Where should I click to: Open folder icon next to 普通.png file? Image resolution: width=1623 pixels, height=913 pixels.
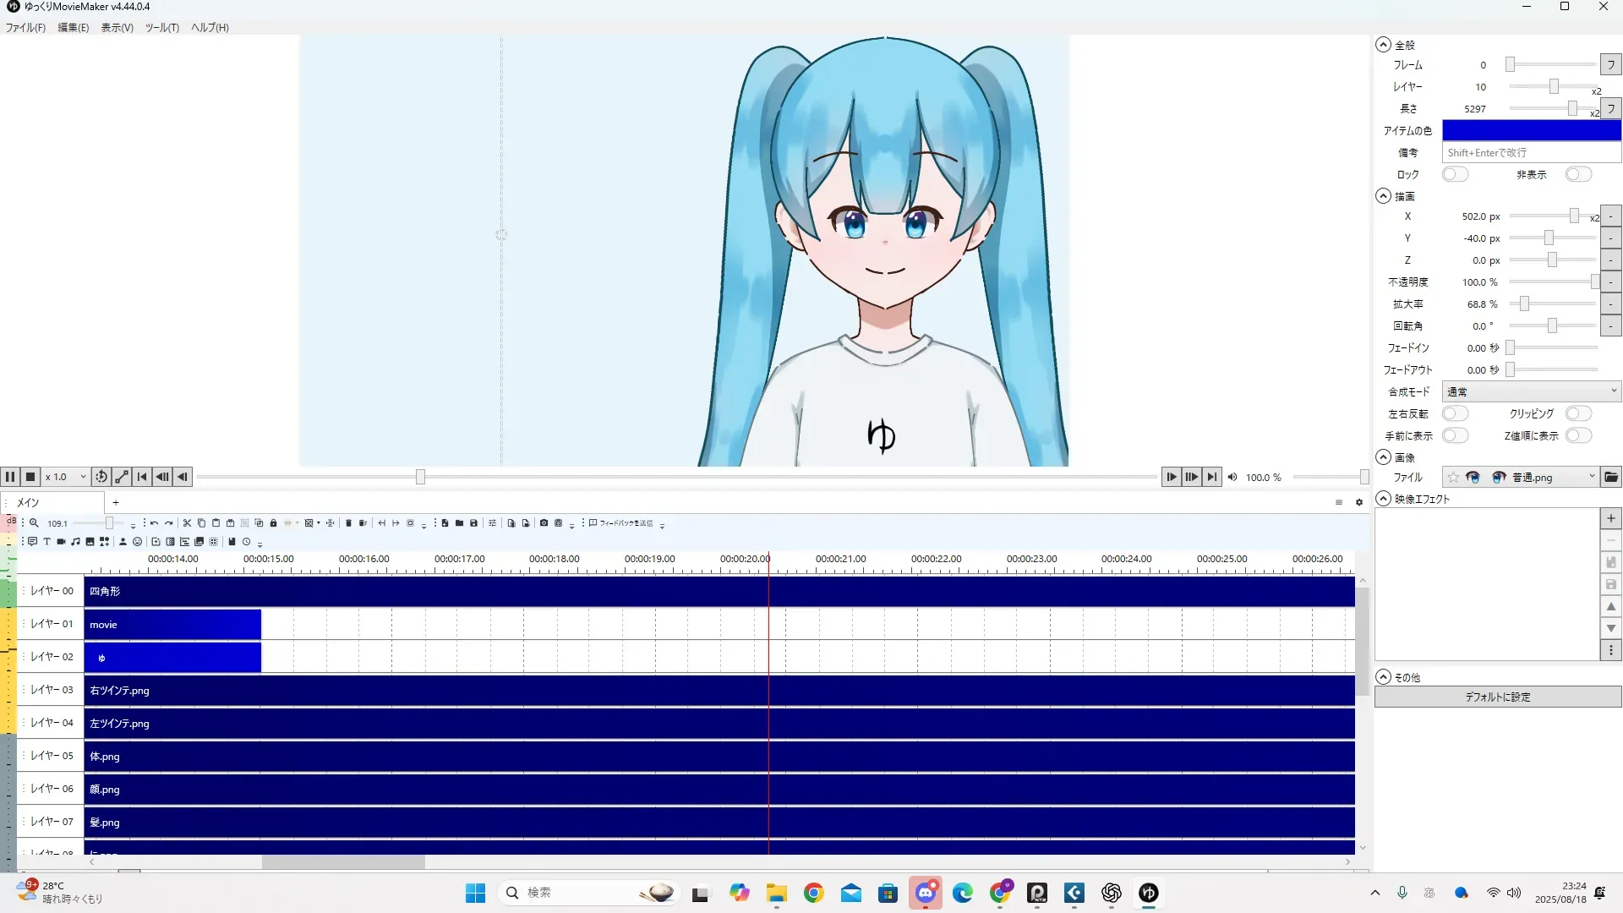point(1611,478)
